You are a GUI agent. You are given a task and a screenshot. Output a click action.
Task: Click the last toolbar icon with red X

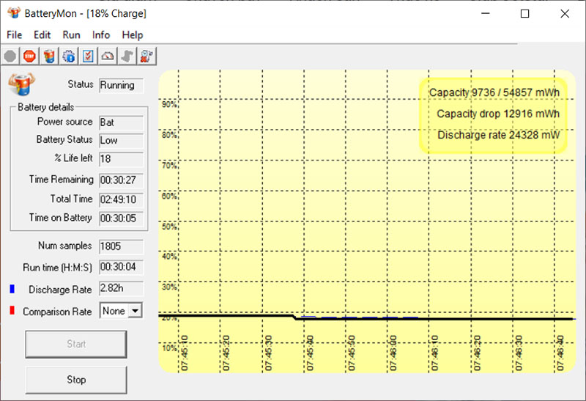pos(146,56)
